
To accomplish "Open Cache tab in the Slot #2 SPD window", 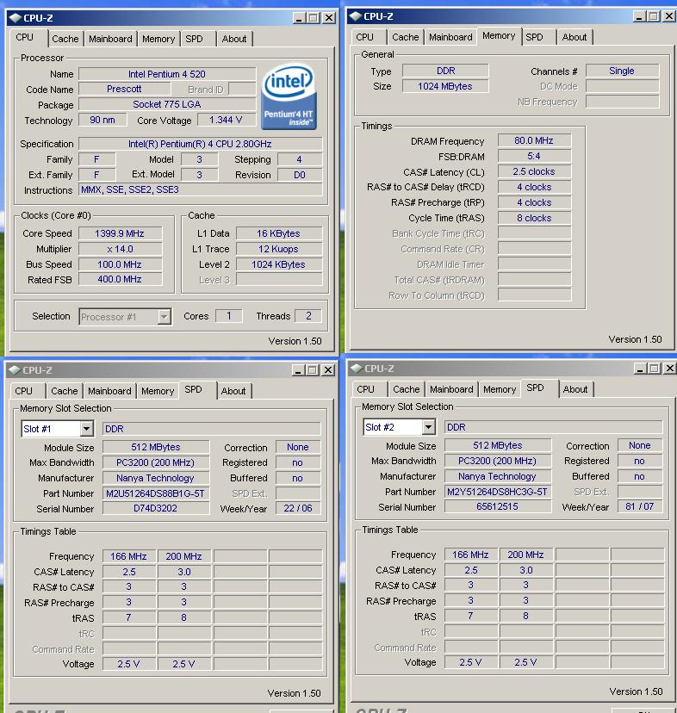I will [407, 389].
